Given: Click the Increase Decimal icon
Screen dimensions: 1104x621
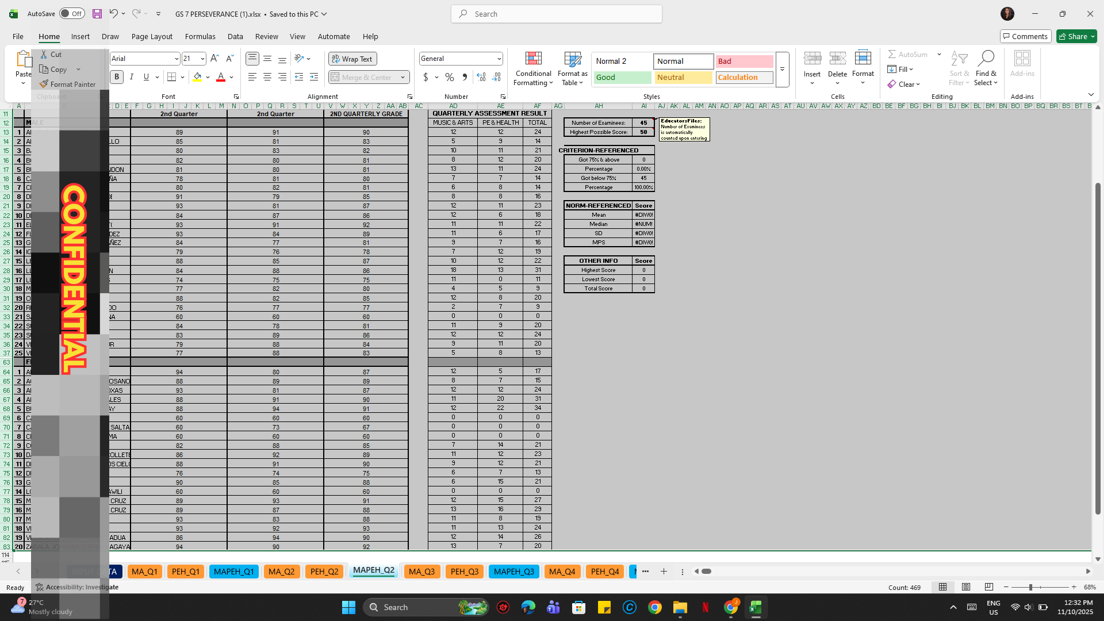Looking at the screenshot, I should click(481, 77).
